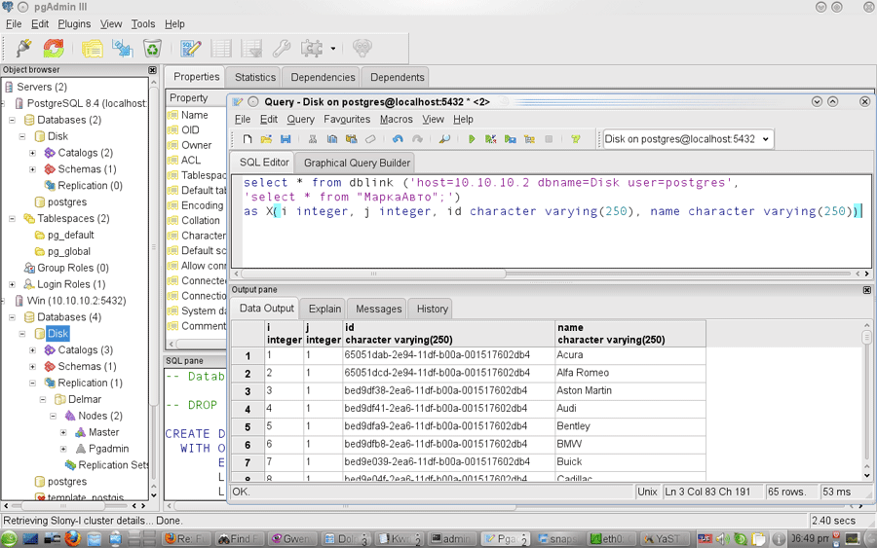Open the database connection dropdown

click(765, 139)
